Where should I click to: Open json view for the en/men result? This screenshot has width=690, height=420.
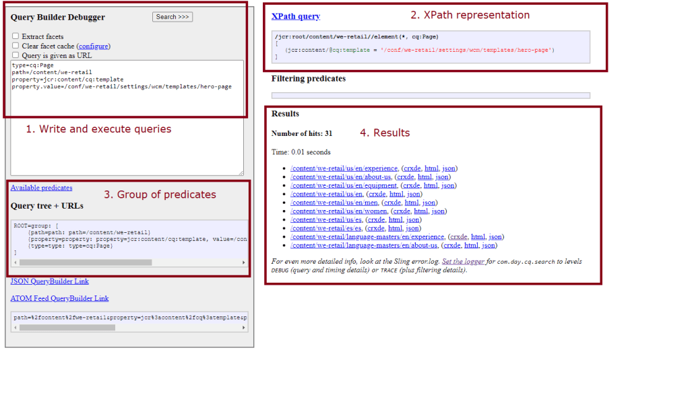point(429,203)
